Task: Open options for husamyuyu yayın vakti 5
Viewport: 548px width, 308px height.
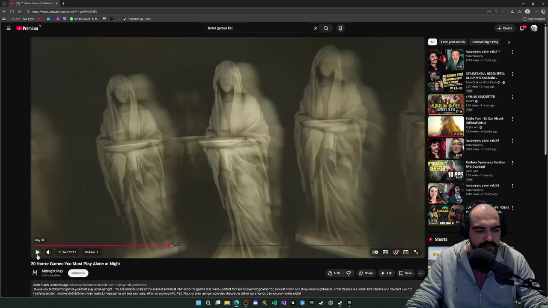Action: [512, 186]
